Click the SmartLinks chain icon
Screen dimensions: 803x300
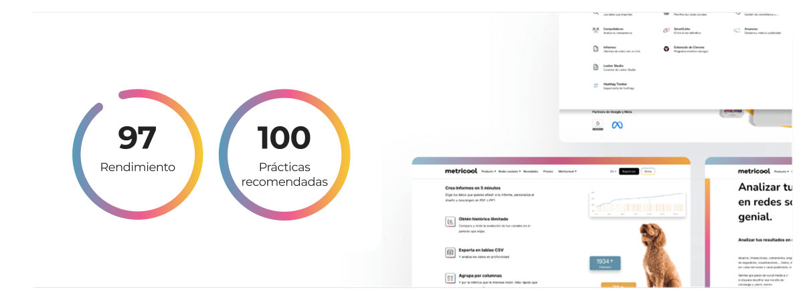666,30
